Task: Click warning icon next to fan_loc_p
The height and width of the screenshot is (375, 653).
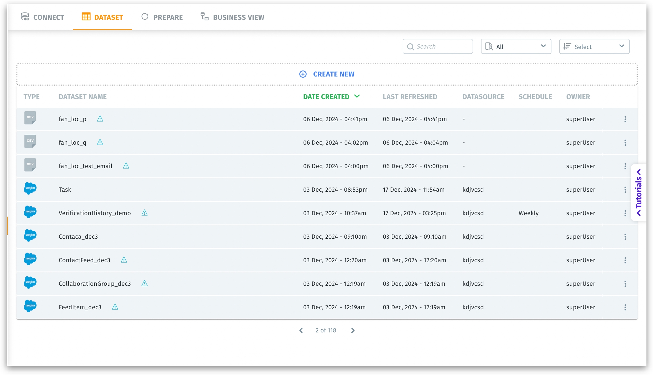Action: [100, 119]
